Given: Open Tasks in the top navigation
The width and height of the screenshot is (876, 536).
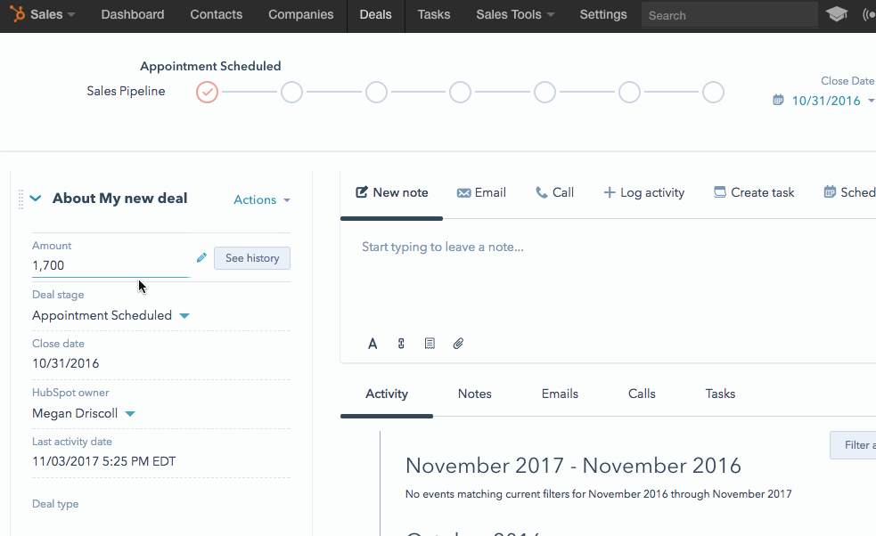Looking at the screenshot, I should [434, 14].
